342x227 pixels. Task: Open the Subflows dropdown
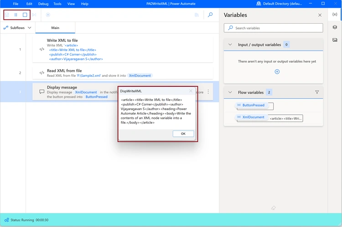pyautogui.click(x=17, y=28)
